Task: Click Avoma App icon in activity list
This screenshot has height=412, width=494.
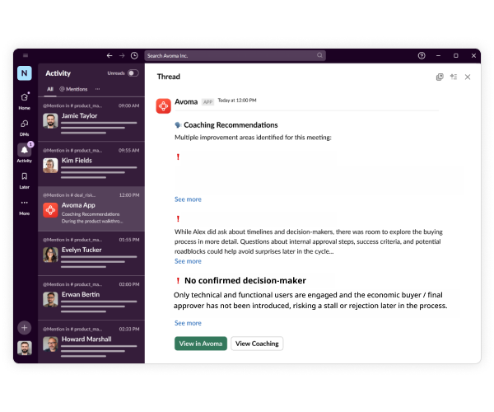Action: (50, 210)
